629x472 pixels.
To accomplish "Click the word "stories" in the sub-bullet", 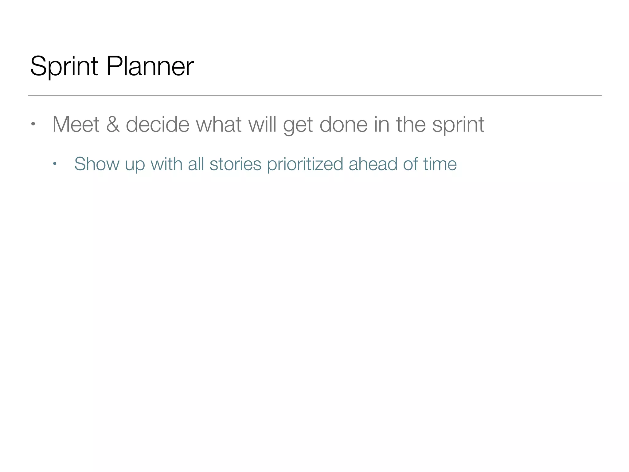I will click(235, 163).
